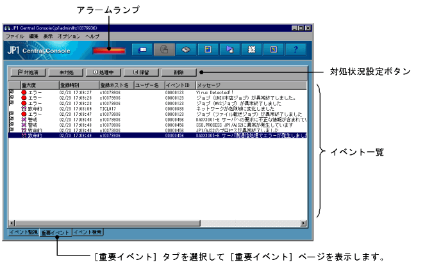425x267 pixels.
Task: Click the white puzzle-shaped toolbar icon
Action: (252, 49)
